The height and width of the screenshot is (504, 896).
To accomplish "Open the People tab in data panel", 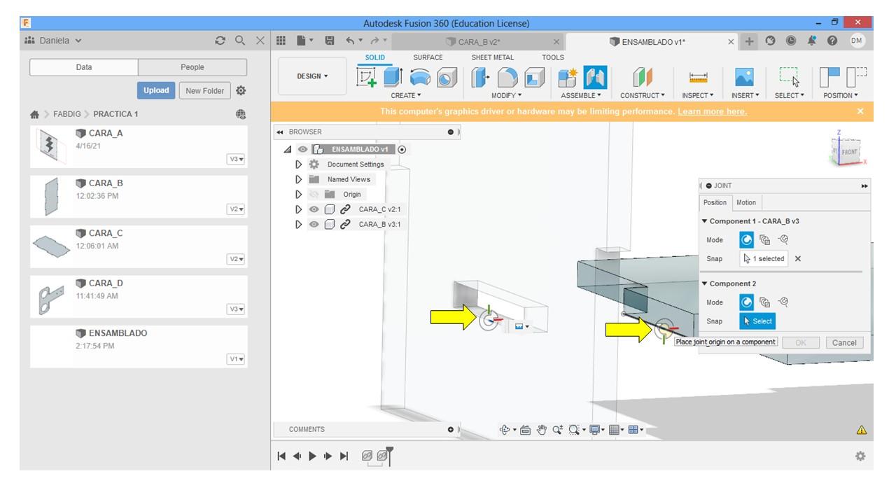I will [192, 67].
